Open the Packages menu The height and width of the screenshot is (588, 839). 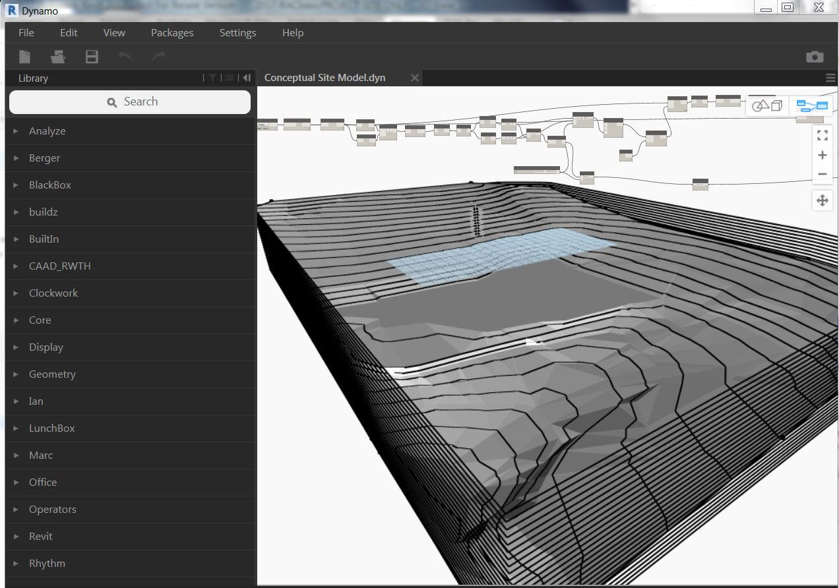[171, 32]
